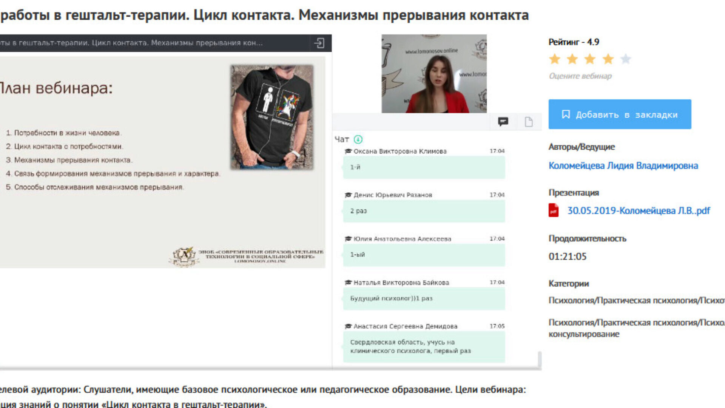Rate the webinar with the first star
This screenshot has width=725, height=408.
pyautogui.click(x=555, y=59)
